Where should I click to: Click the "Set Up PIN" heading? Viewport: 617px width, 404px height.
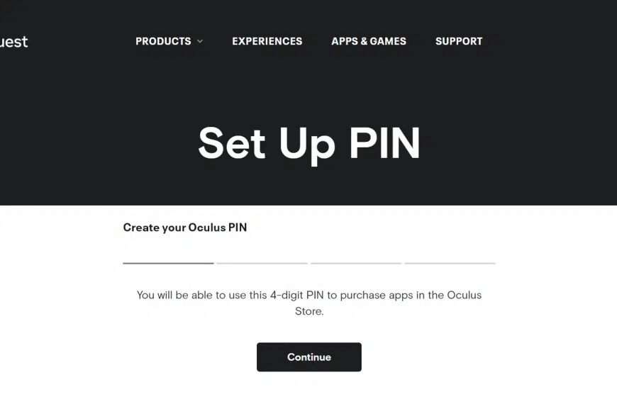309,144
